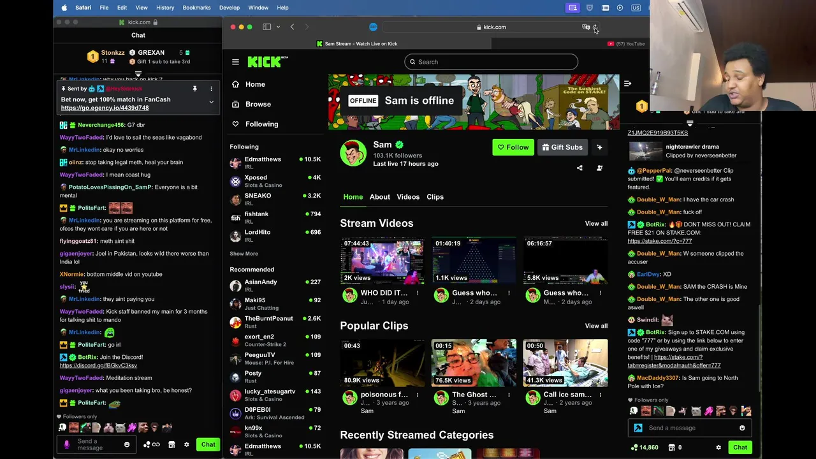Viewport: 816px width, 459px height.
Task: Click options menu for poisonous clip
Action: [x=418, y=395]
